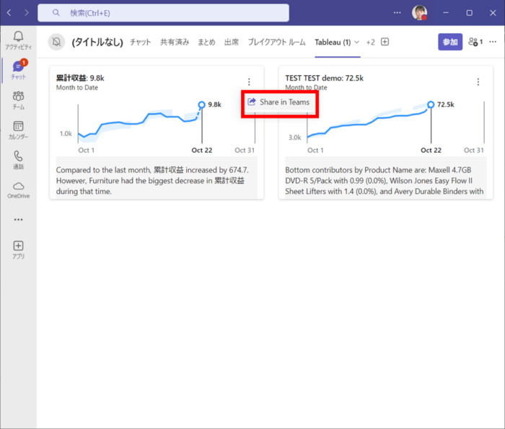Image resolution: width=505 pixels, height=429 pixels.
Task: Click Oct 22 label in 累計収益 chart
Action: (x=202, y=150)
